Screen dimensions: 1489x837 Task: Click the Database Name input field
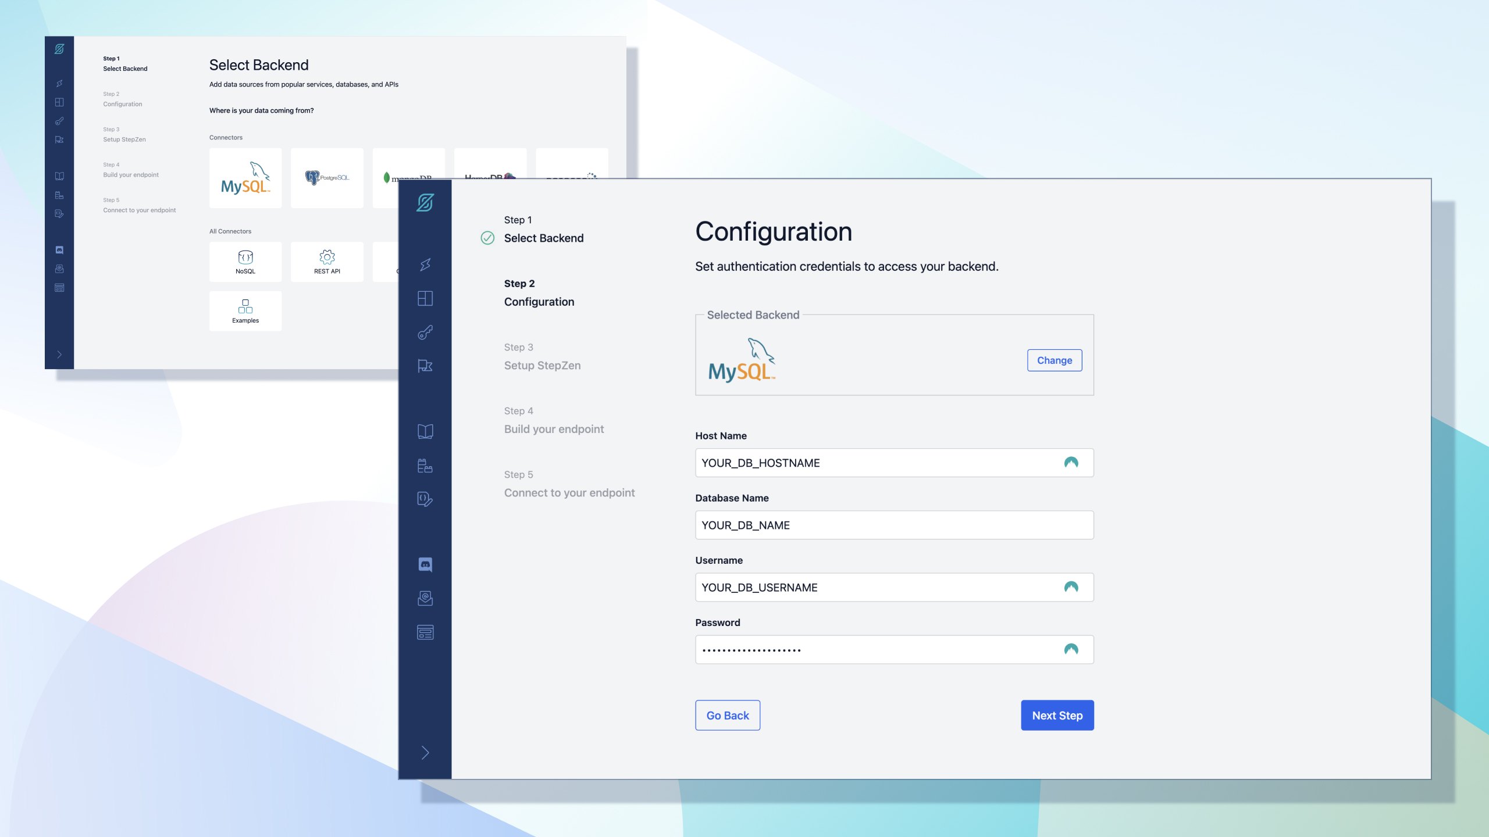[x=894, y=524]
